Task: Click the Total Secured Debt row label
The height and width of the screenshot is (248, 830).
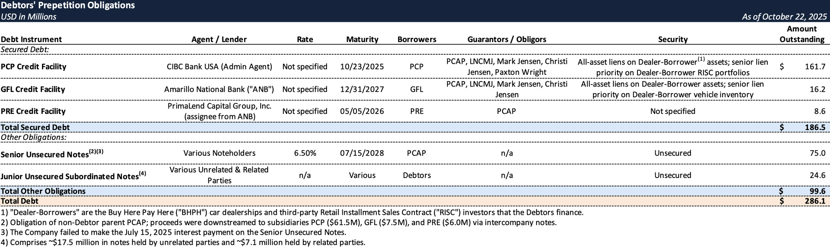Action: click(x=35, y=127)
